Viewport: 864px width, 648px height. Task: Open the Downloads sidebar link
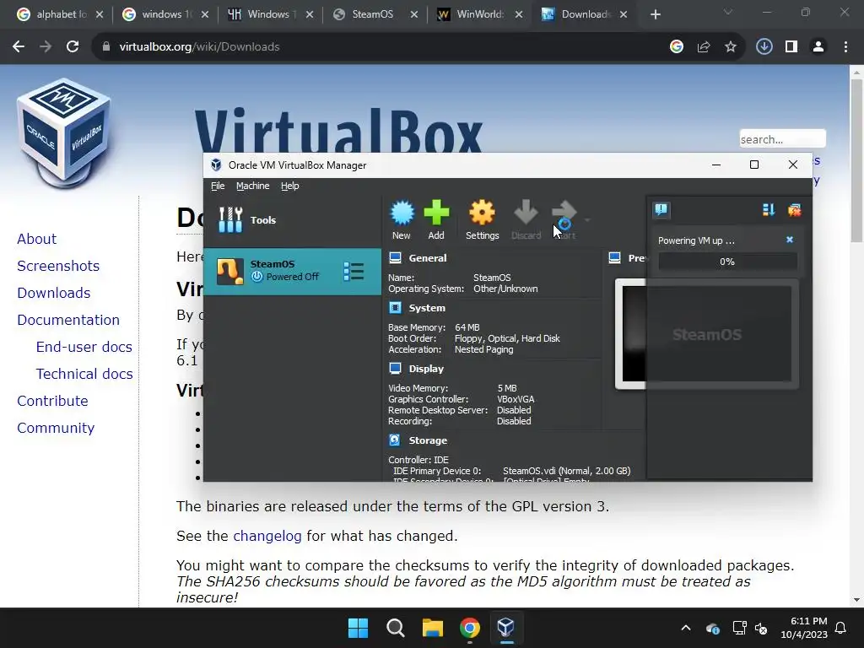click(x=53, y=293)
